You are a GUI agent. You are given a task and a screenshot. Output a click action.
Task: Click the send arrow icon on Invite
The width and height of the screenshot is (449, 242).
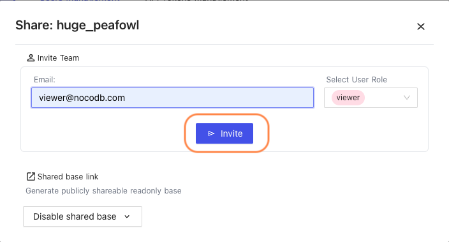211,133
